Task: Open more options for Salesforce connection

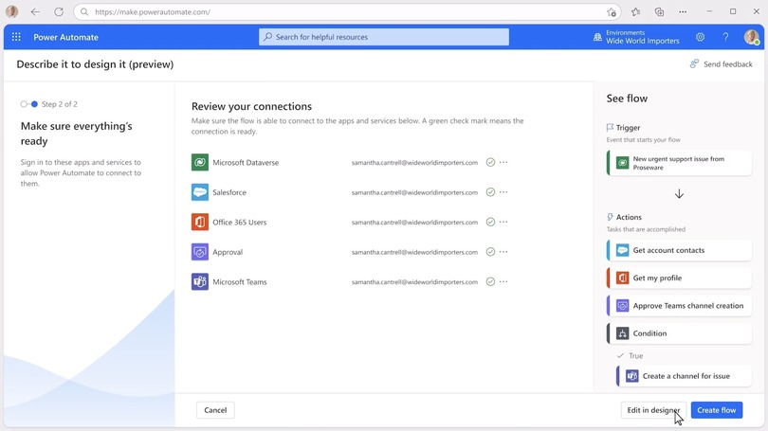Action: click(x=503, y=191)
